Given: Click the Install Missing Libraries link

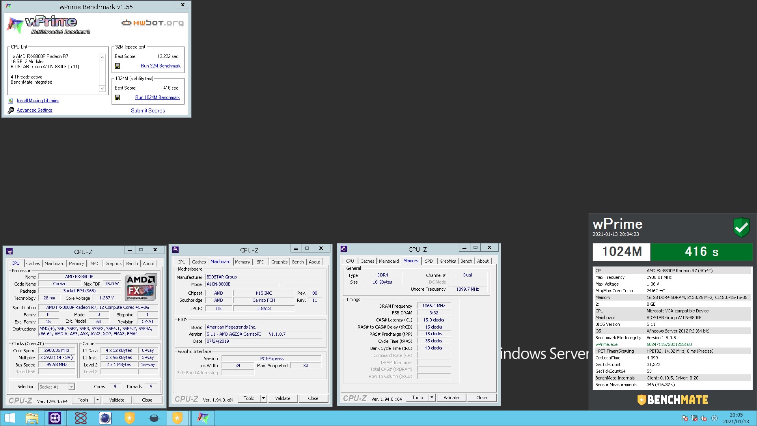Looking at the screenshot, I should 38,101.
